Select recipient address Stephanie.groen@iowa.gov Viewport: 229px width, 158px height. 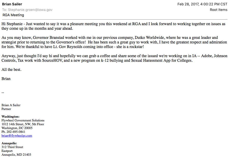coord(30,10)
